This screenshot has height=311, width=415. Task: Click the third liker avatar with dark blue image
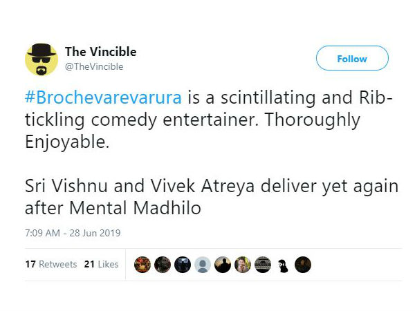(182, 265)
